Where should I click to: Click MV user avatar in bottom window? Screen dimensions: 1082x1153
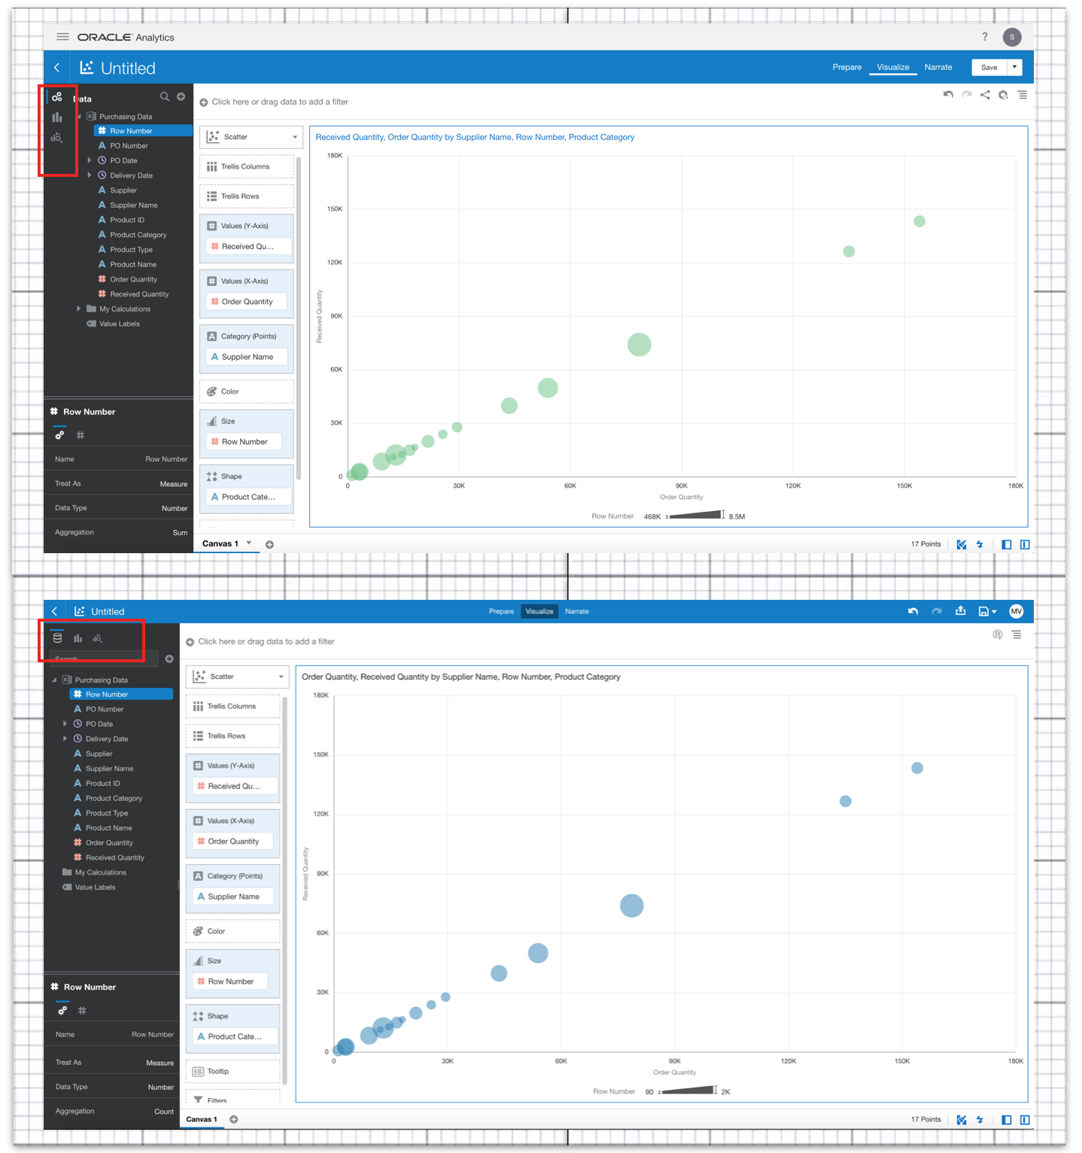click(x=1016, y=611)
